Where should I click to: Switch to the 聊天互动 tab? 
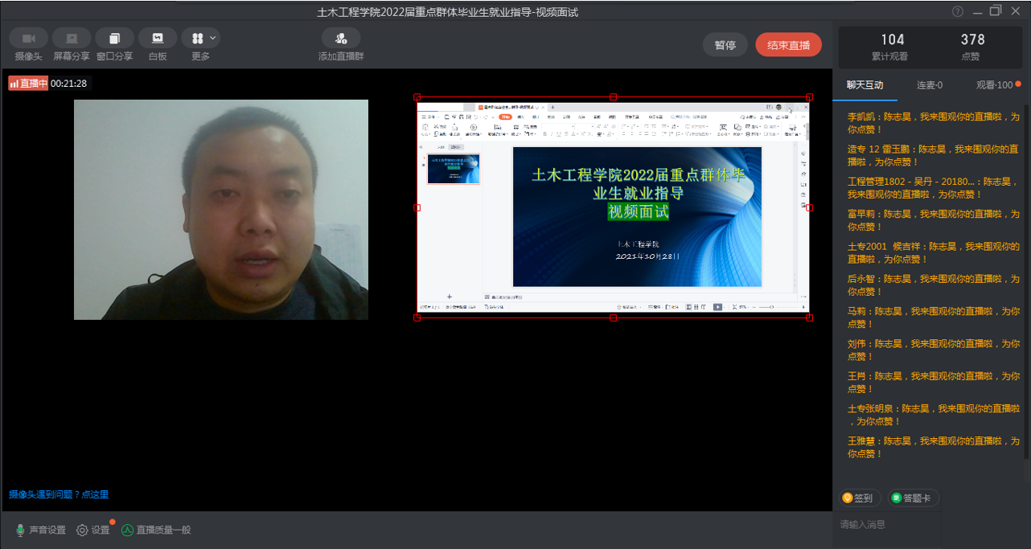click(865, 85)
